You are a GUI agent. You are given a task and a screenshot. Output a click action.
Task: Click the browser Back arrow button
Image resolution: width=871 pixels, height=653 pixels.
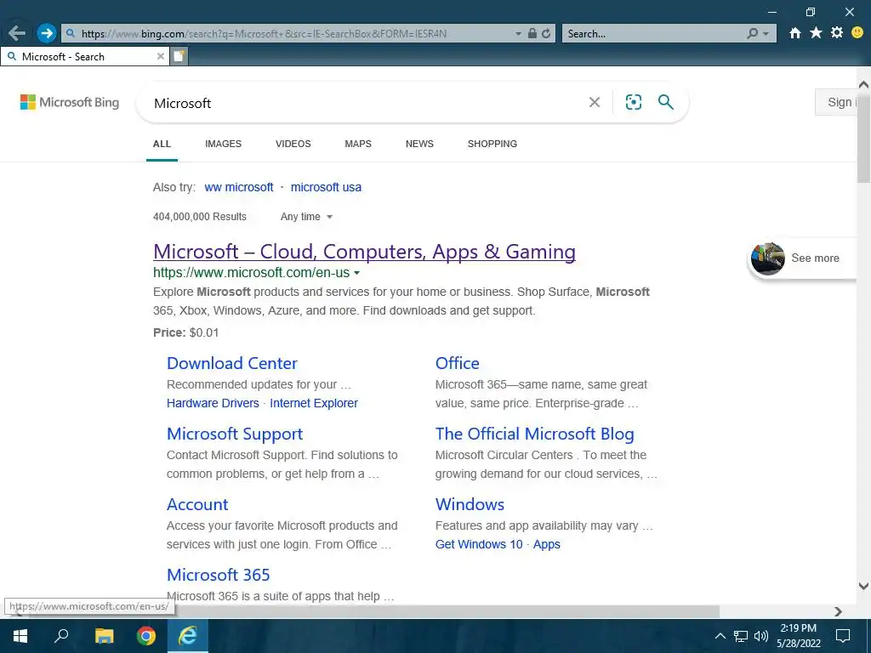click(17, 33)
